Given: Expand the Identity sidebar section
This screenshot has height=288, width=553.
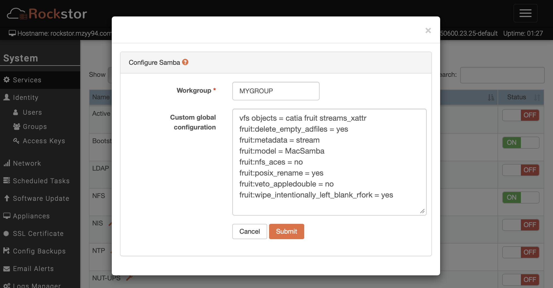Looking at the screenshot, I should pyautogui.click(x=26, y=97).
